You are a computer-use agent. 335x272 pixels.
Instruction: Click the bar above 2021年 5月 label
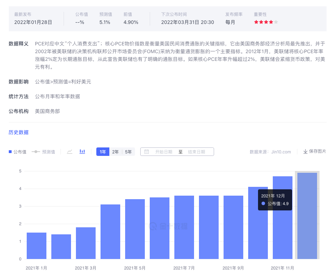135,229
